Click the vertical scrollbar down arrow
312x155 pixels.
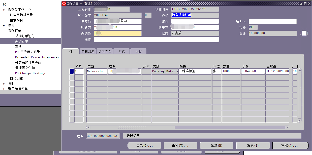(300, 121)
